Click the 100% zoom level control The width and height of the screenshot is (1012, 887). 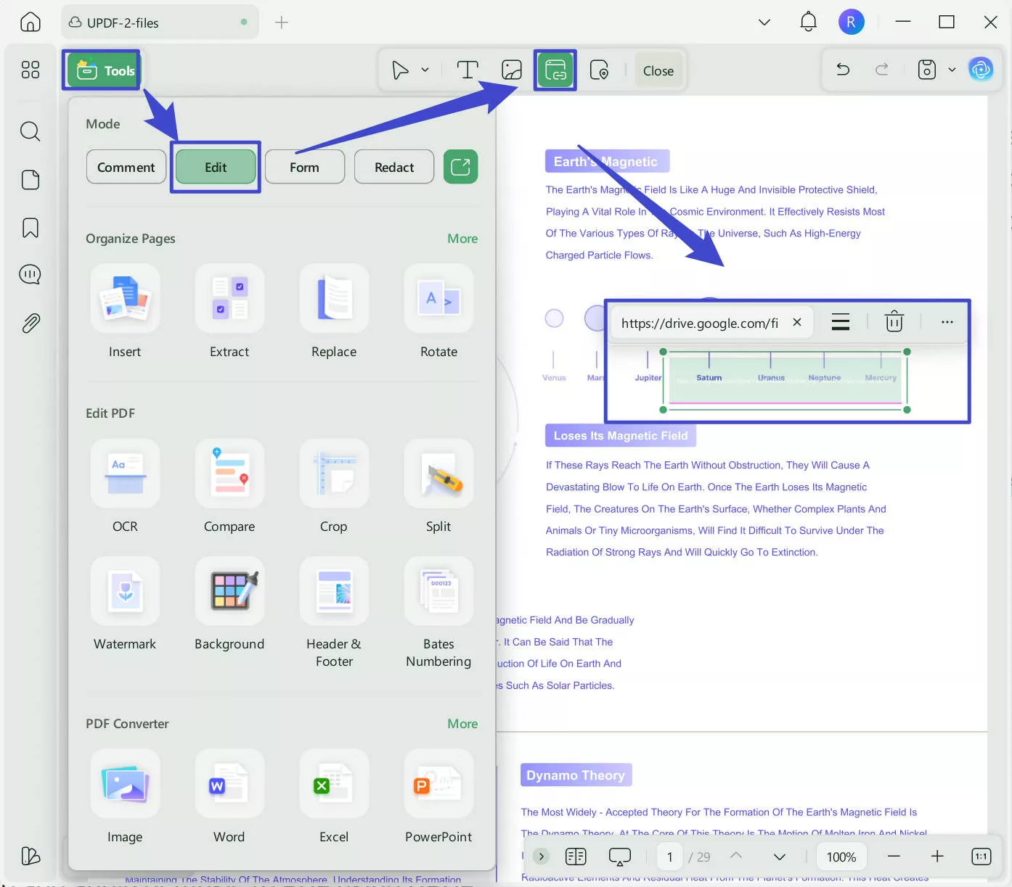point(841,857)
